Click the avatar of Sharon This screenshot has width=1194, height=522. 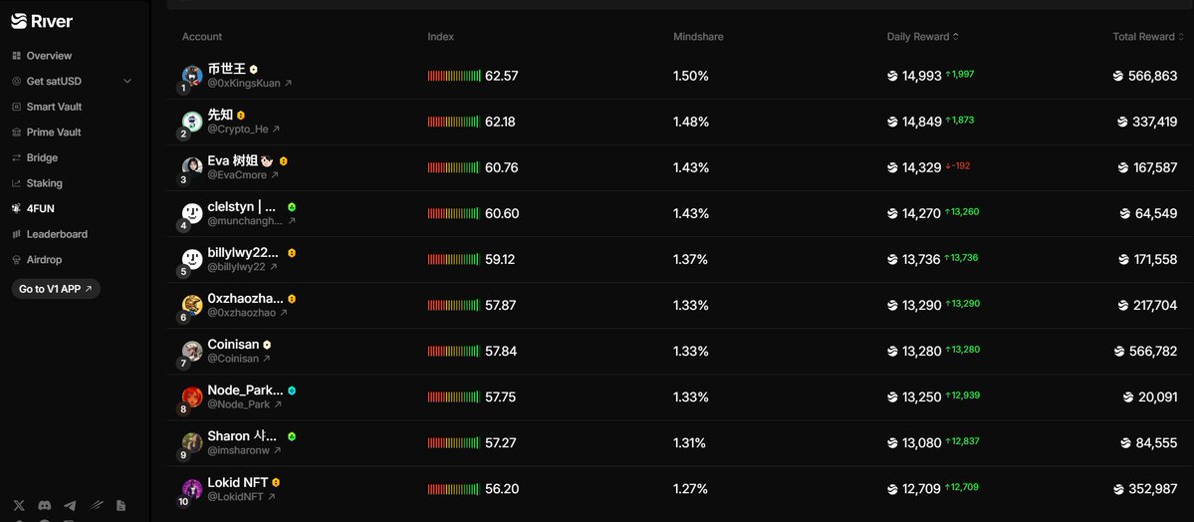click(x=192, y=442)
